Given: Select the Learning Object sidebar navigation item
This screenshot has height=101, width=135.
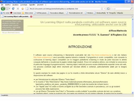Looking at the screenshot, I should [x=12, y=25].
